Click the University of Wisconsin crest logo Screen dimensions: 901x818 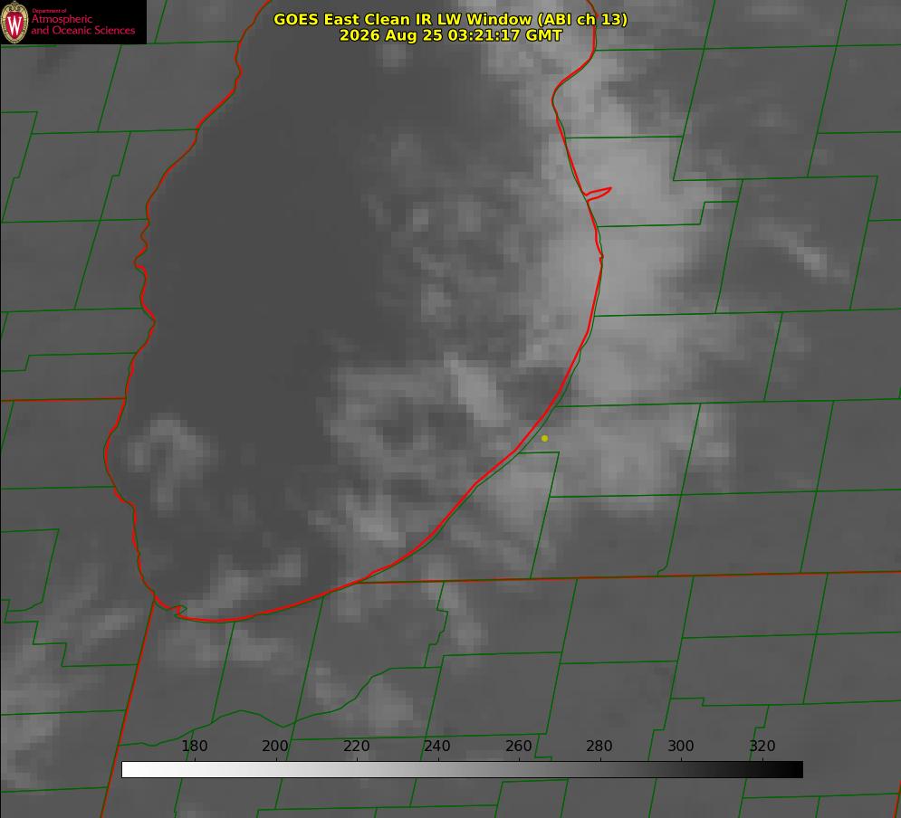14,22
